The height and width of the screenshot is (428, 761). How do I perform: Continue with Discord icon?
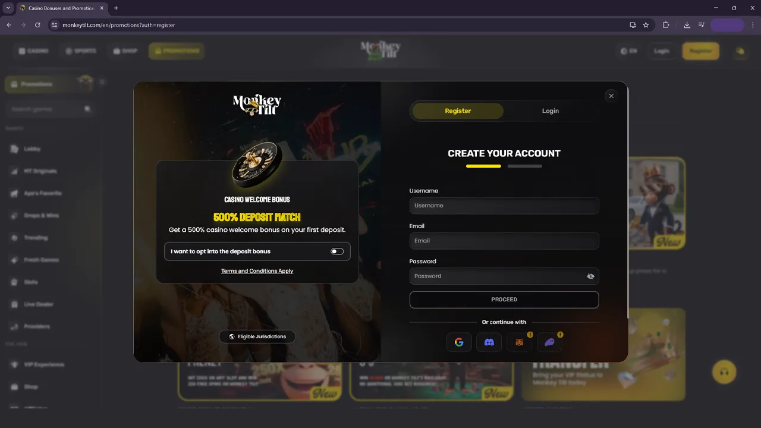tap(489, 342)
